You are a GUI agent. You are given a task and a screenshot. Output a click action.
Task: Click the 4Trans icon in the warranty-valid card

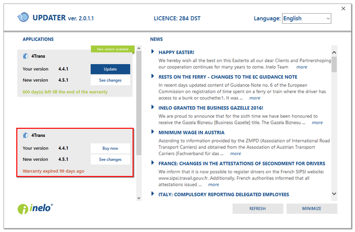(25, 56)
